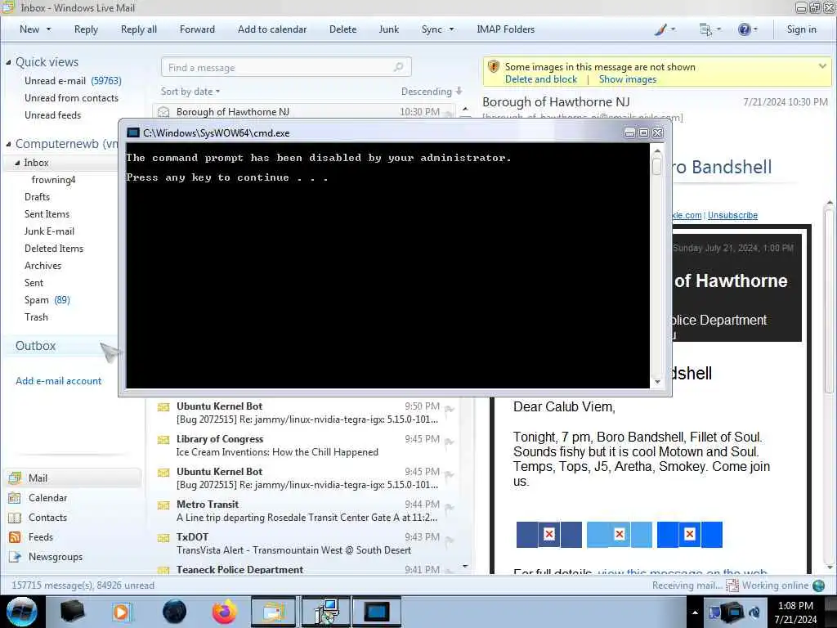Open the Help icon dropdown arrow
This screenshot has height=628, width=837.
754,30
